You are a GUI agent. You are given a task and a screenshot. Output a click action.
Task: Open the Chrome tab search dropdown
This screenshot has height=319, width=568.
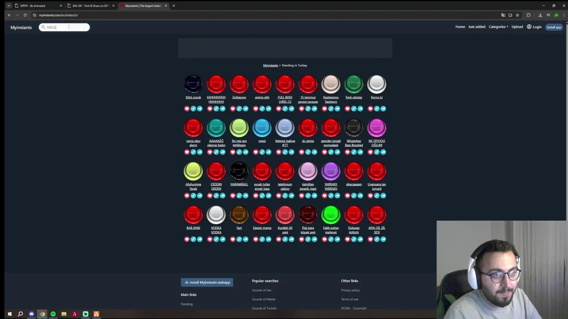[8, 6]
